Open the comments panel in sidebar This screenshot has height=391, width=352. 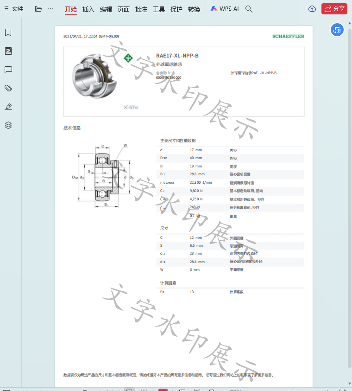[8, 70]
